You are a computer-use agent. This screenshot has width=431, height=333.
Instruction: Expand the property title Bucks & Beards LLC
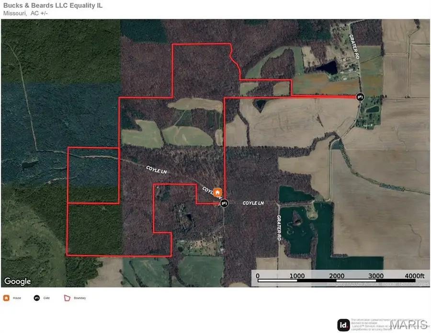(x=53, y=6)
